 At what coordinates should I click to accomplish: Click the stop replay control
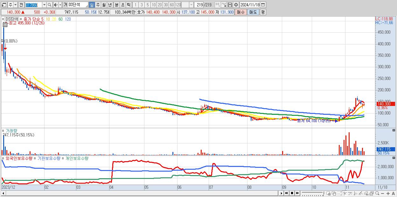[x=292, y=193]
